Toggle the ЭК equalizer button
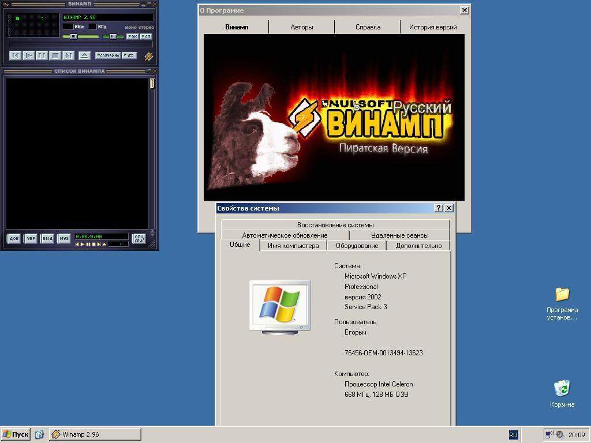 click(x=132, y=36)
